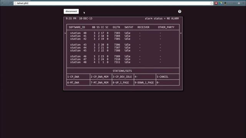This screenshot has width=246, height=138.
Task: Click the '<' marker at the right of station 40's row
Action: (181, 33)
